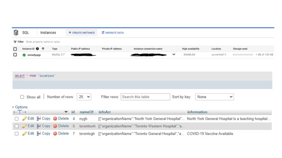This screenshot has height=158, width=282.
Task: Click the red Delete icon for torontogh
Action: tap(55, 134)
